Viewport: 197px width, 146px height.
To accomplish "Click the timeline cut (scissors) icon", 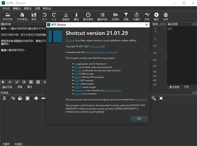I will [x=13, y=98].
